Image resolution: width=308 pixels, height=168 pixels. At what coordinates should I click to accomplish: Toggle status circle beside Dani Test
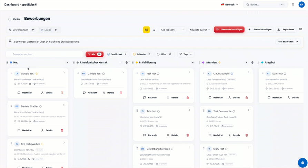click(285, 74)
